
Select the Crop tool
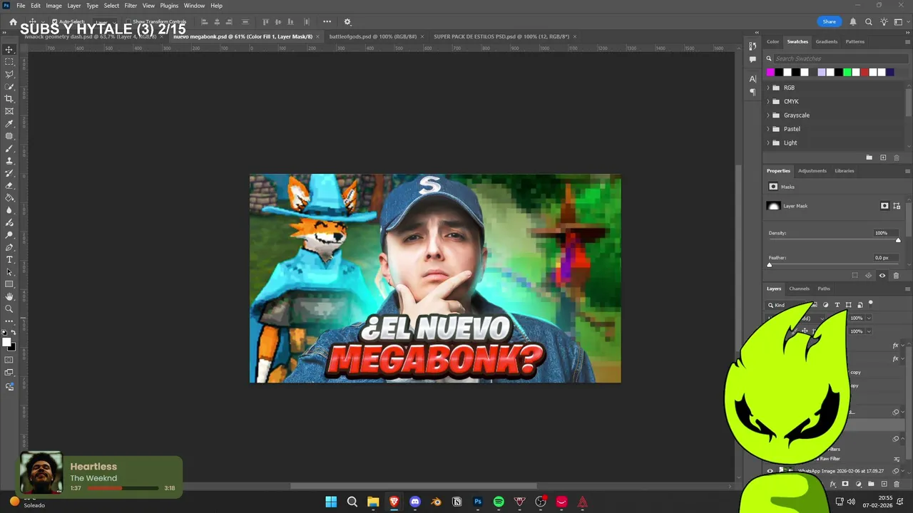tap(9, 99)
